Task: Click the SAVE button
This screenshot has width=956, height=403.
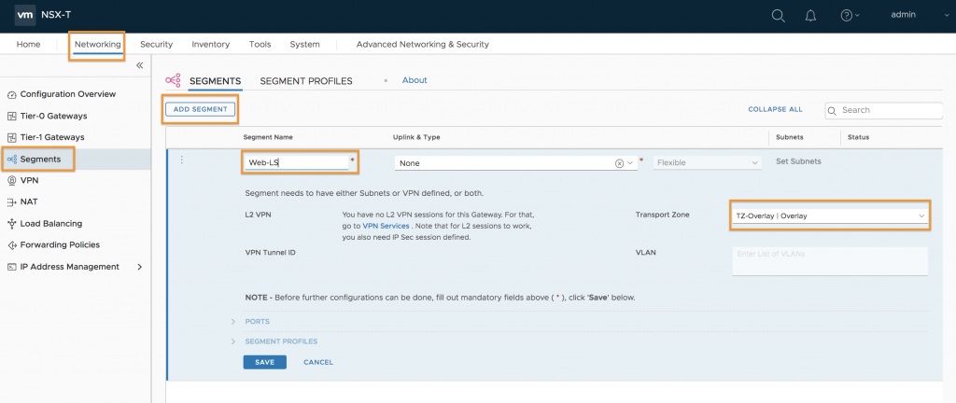Action: 264,362
